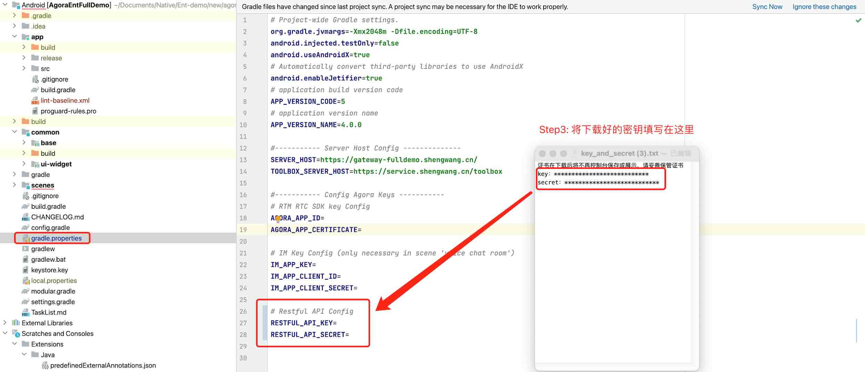Click the predefinedExternalAnnotations.json file icon
The height and width of the screenshot is (372, 865).
(45, 365)
